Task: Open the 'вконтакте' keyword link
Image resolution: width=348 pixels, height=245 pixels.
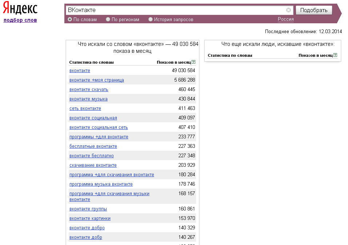Action: coord(80,71)
